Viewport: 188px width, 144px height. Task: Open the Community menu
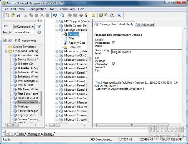pos(67,9)
